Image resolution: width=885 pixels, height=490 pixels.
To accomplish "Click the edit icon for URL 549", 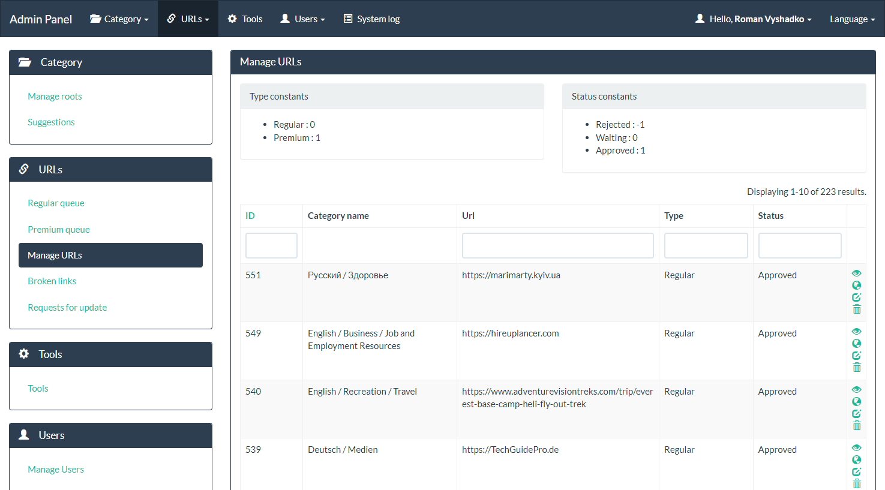I will click(857, 356).
